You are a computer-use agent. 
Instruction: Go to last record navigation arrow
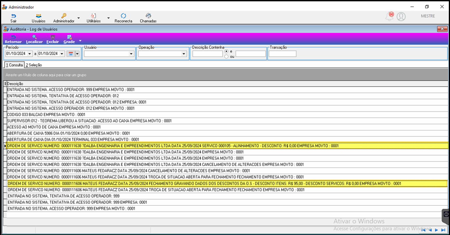pos(443,230)
